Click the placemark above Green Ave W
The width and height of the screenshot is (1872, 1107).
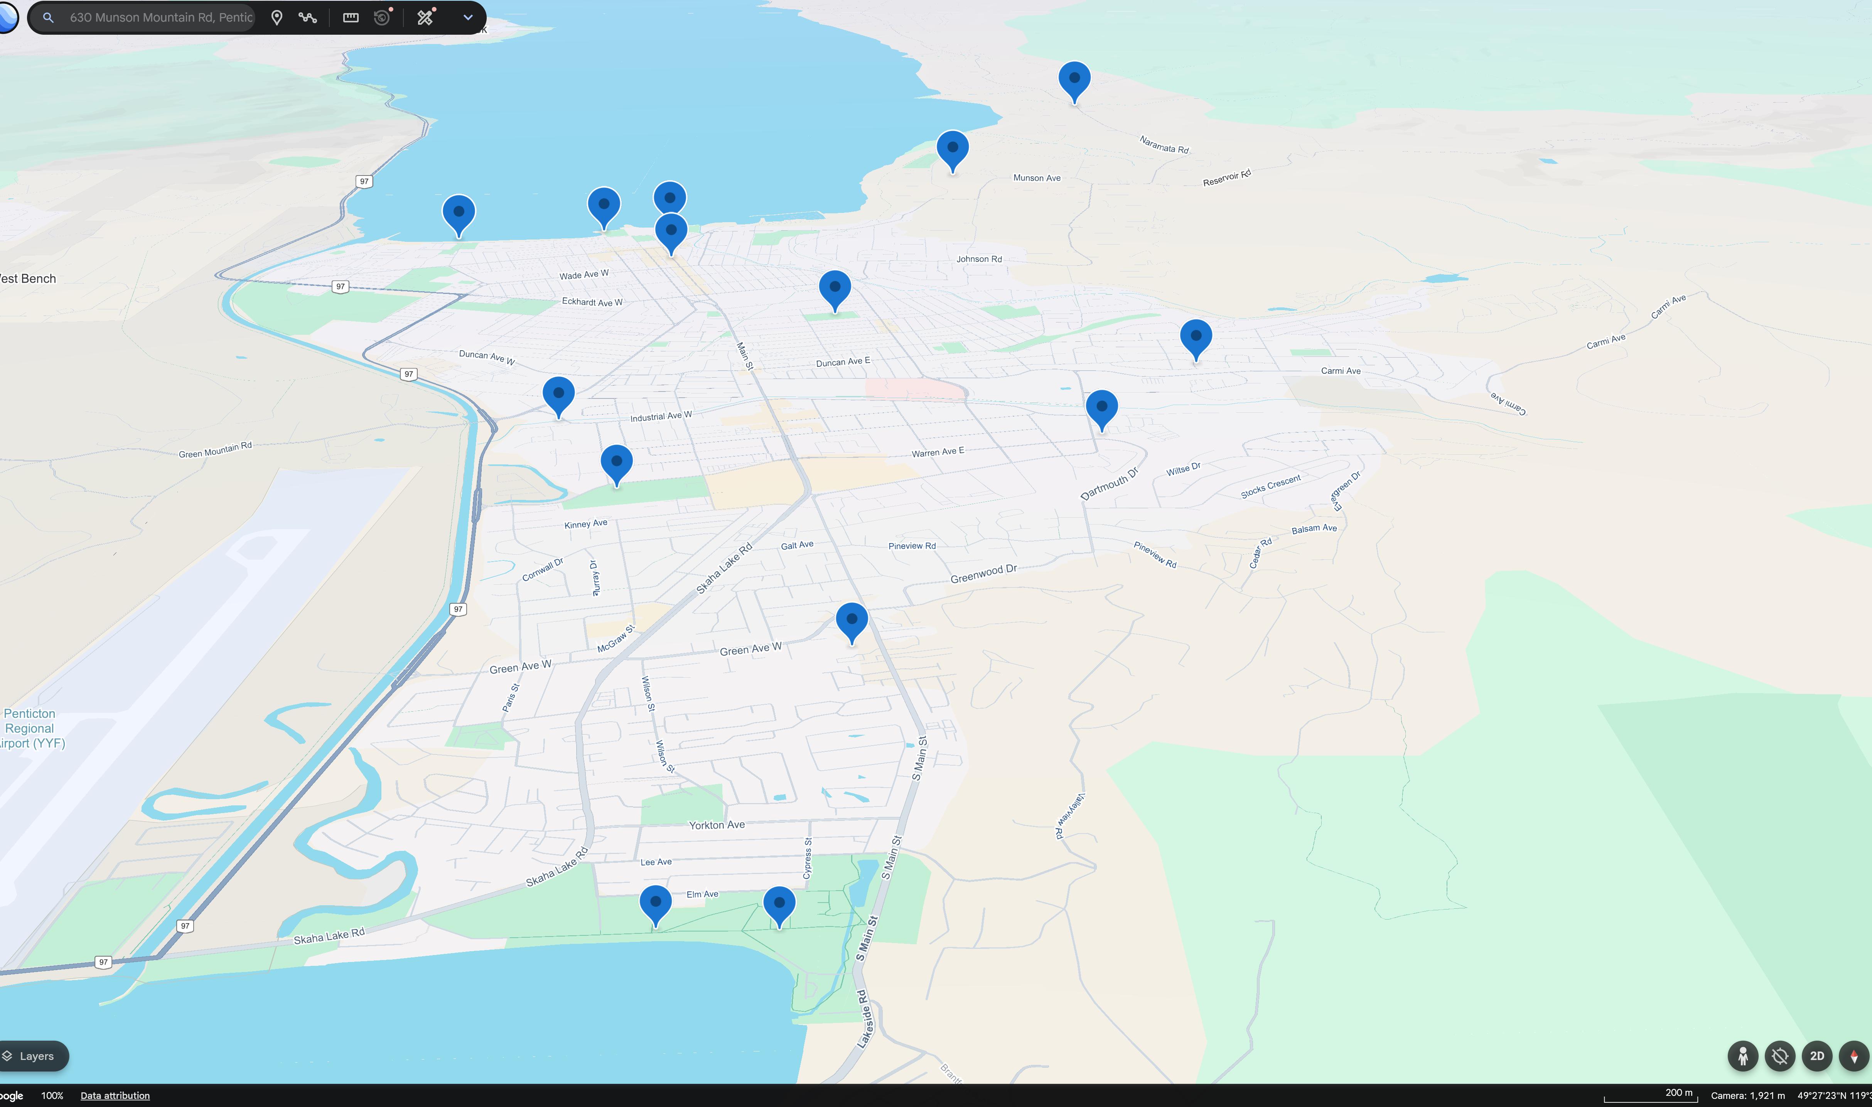pyautogui.click(x=851, y=620)
